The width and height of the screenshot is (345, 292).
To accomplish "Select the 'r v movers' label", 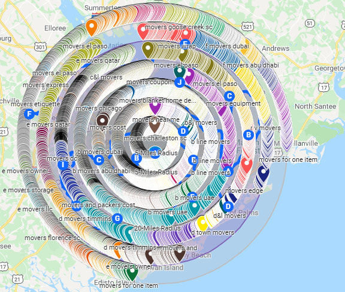I will [265, 128].
